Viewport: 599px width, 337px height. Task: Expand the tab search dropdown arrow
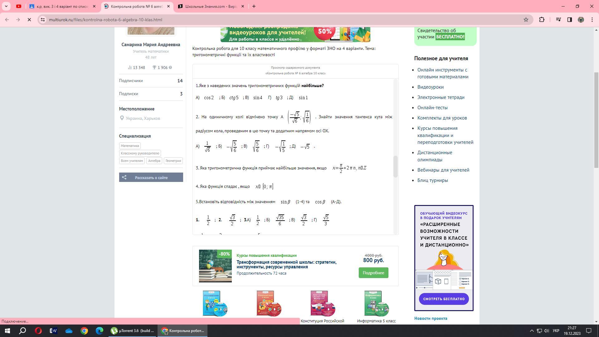pos(6,6)
